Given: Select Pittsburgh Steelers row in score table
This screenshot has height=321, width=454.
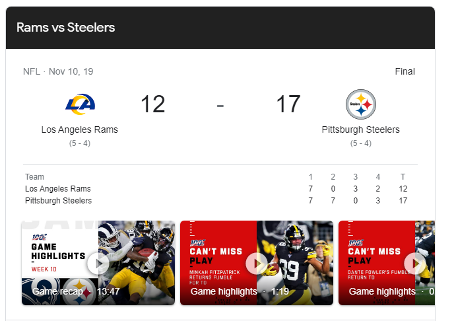Looking at the screenshot, I should tap(58, 201).
